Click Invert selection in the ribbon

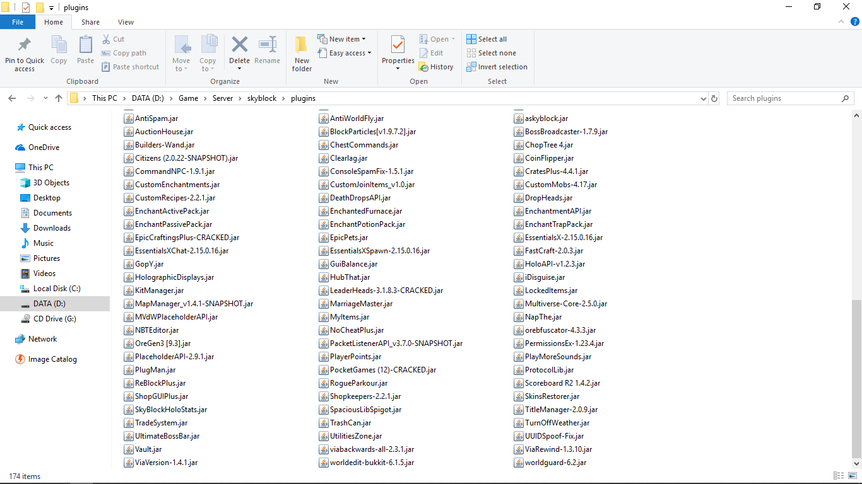point(497,67)
